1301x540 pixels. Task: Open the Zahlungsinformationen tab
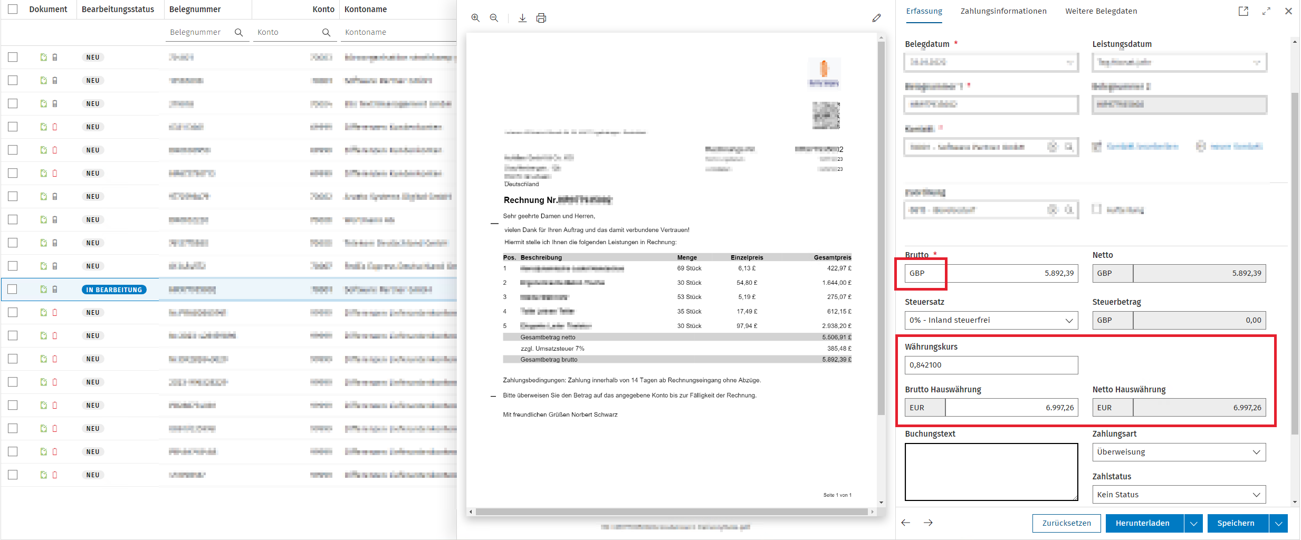click(x=1003, y=11)
